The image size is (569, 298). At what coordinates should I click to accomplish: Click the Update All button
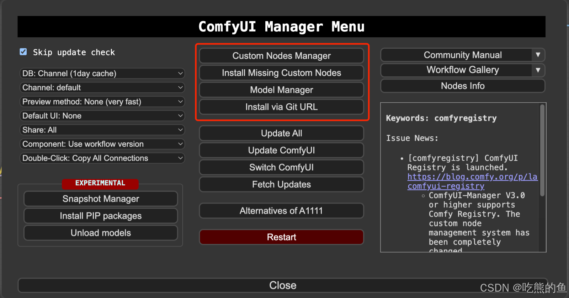(281, 133)
